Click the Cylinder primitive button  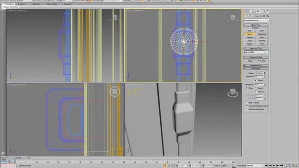(x=249, y=37)
